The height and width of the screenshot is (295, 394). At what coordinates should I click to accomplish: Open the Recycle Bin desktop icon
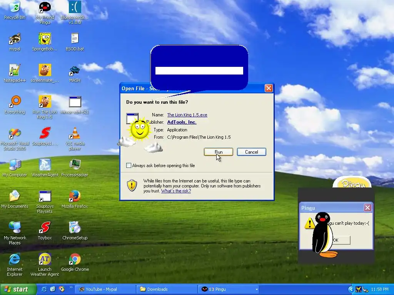[15, 10]
